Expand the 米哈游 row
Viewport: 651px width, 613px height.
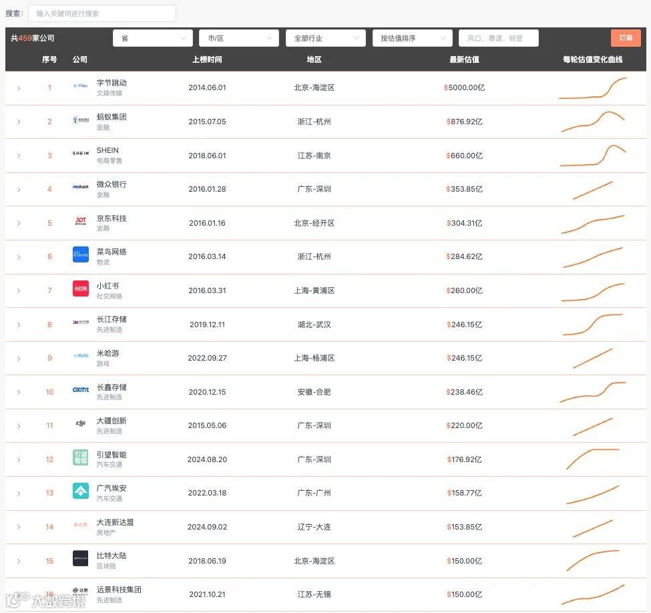[19, 359]
